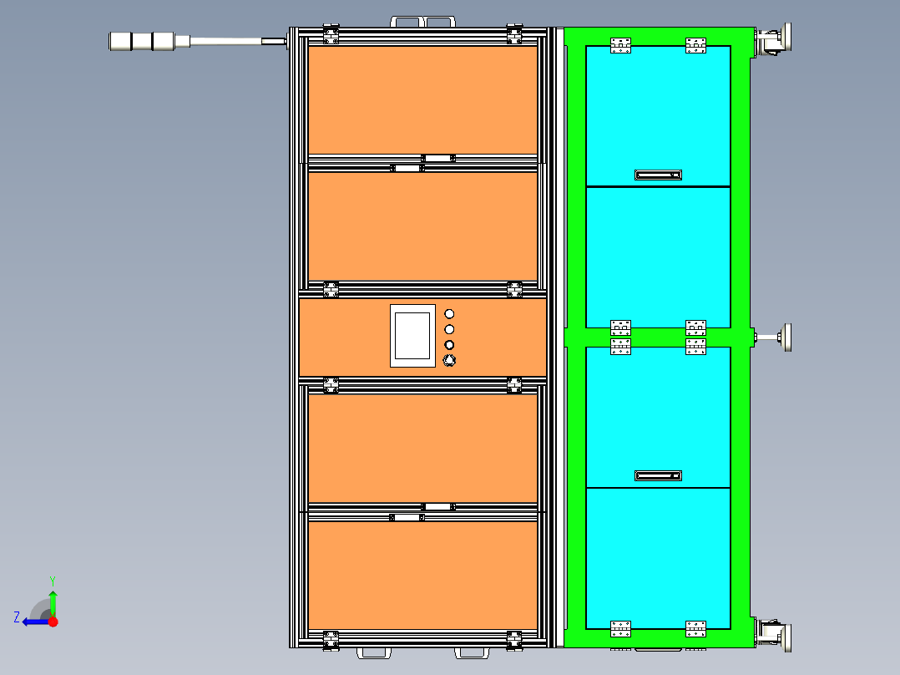
Task: Select the knob-style selector switch below the round buttons
Action: click(x=449, y=360)
